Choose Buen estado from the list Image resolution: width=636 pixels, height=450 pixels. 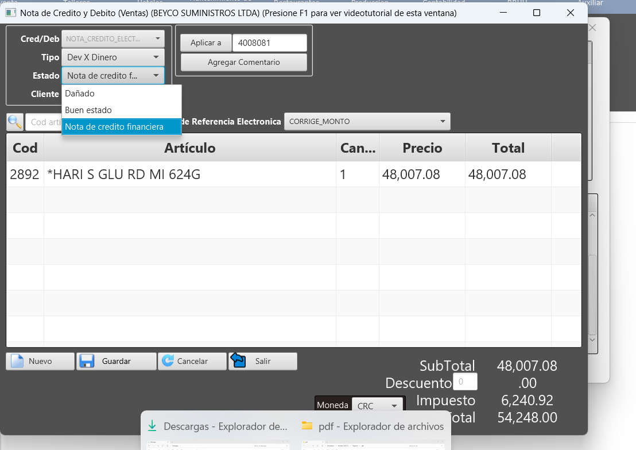(88, 110)
